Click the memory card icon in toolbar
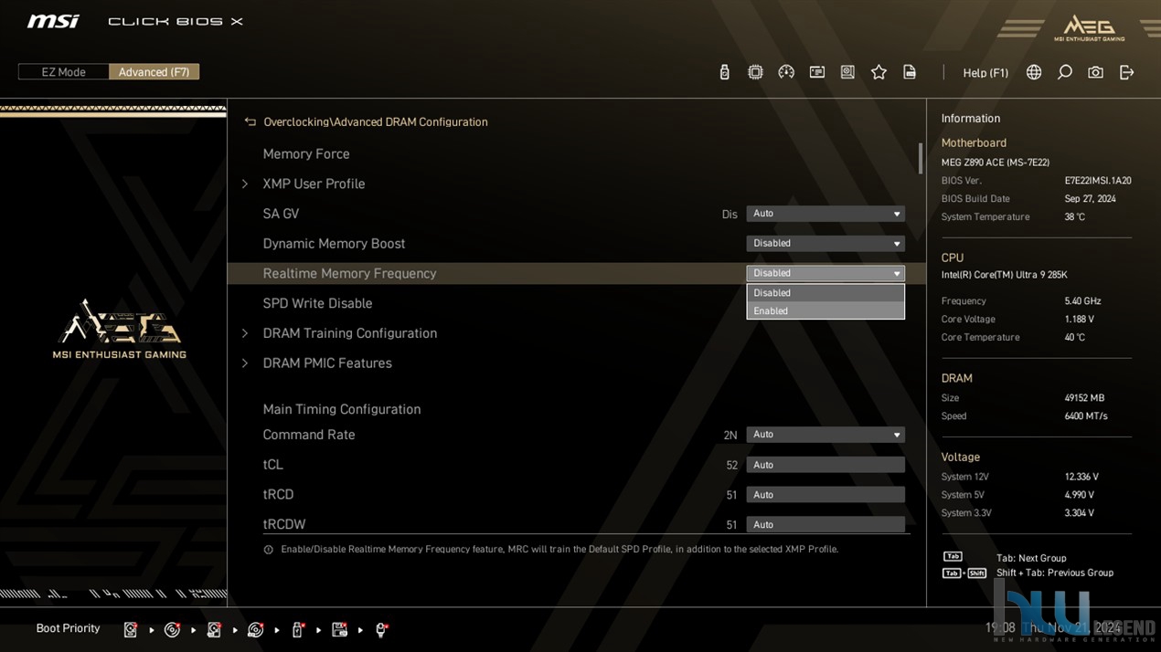 [x=817, y=72]
